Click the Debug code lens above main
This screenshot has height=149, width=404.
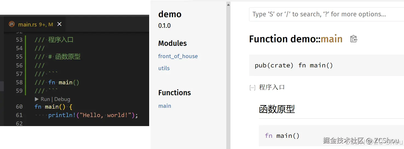pyautogui.click(x=62, y=99)
